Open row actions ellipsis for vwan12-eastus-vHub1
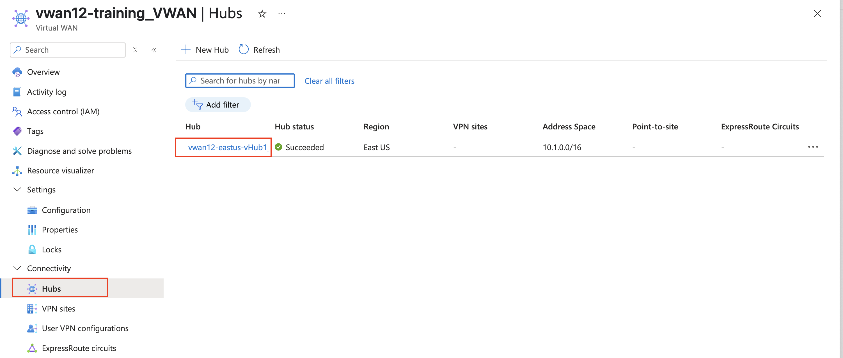 click(813, 147)
